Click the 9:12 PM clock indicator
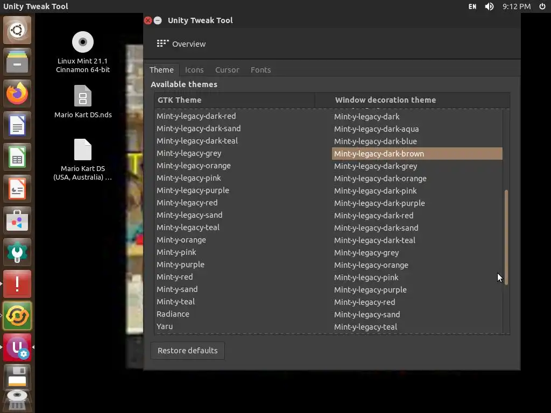Viewport: 551px width, 413px height. pos(516,6)
